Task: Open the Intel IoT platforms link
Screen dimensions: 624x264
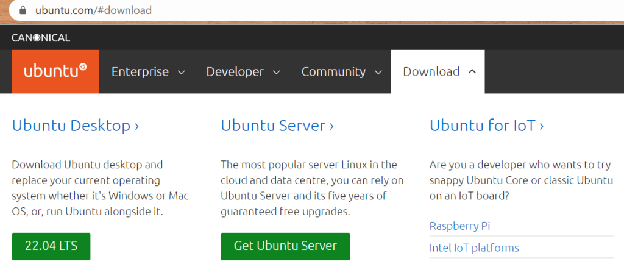Action: (x=474, y=248)
